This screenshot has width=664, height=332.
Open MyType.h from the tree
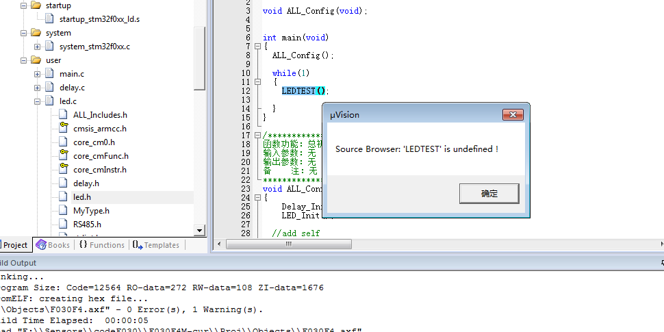(x=91, y=210)
